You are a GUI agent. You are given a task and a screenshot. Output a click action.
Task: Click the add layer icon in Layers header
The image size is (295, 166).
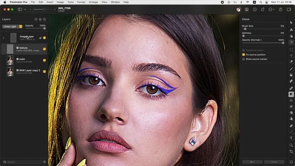[x=44, y=19]
